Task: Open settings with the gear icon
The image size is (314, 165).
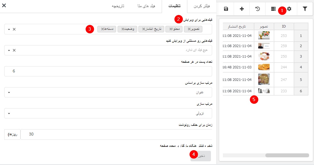Action: 289,9
